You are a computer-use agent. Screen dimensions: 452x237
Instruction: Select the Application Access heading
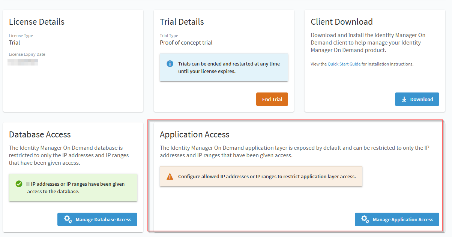click(x=195, y=134)
